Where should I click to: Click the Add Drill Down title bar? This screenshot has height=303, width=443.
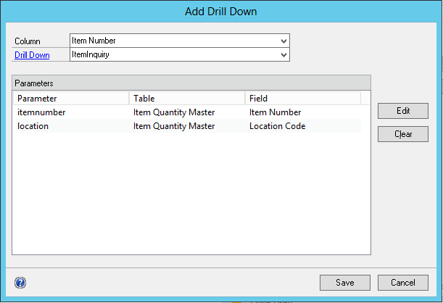(221, 12)
